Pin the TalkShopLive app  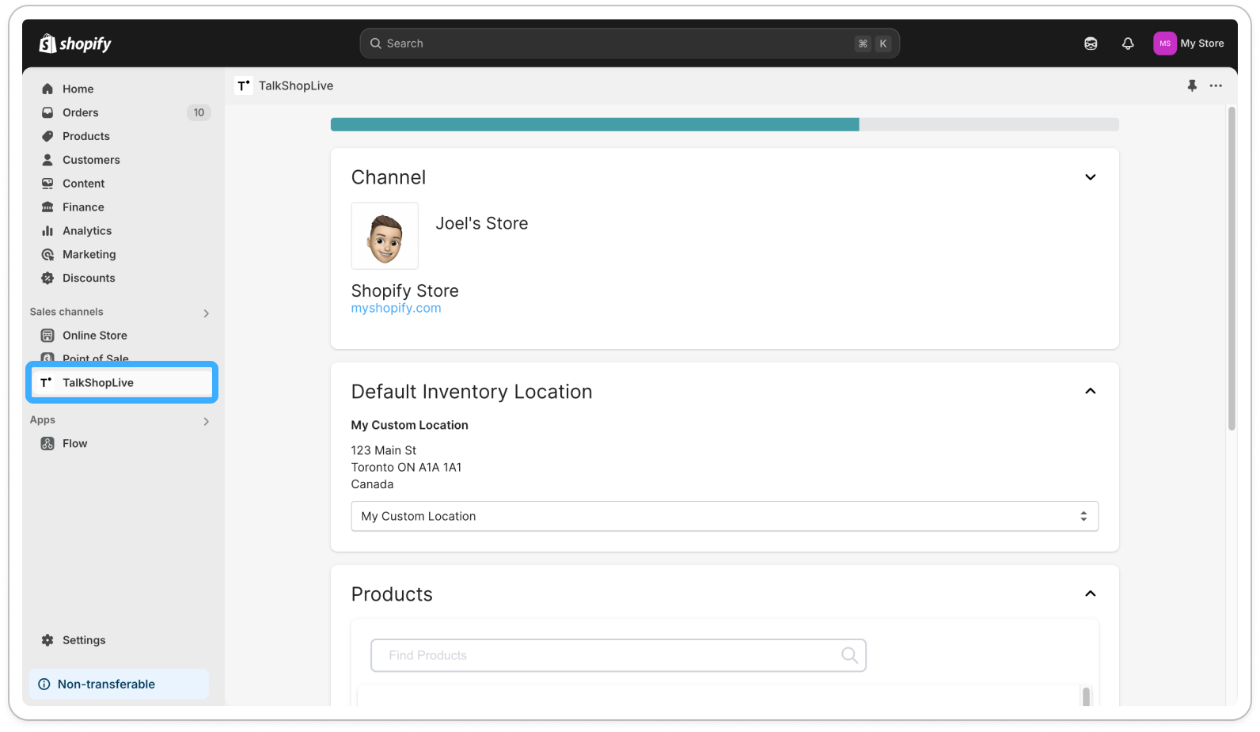(x=1192, y=85)
